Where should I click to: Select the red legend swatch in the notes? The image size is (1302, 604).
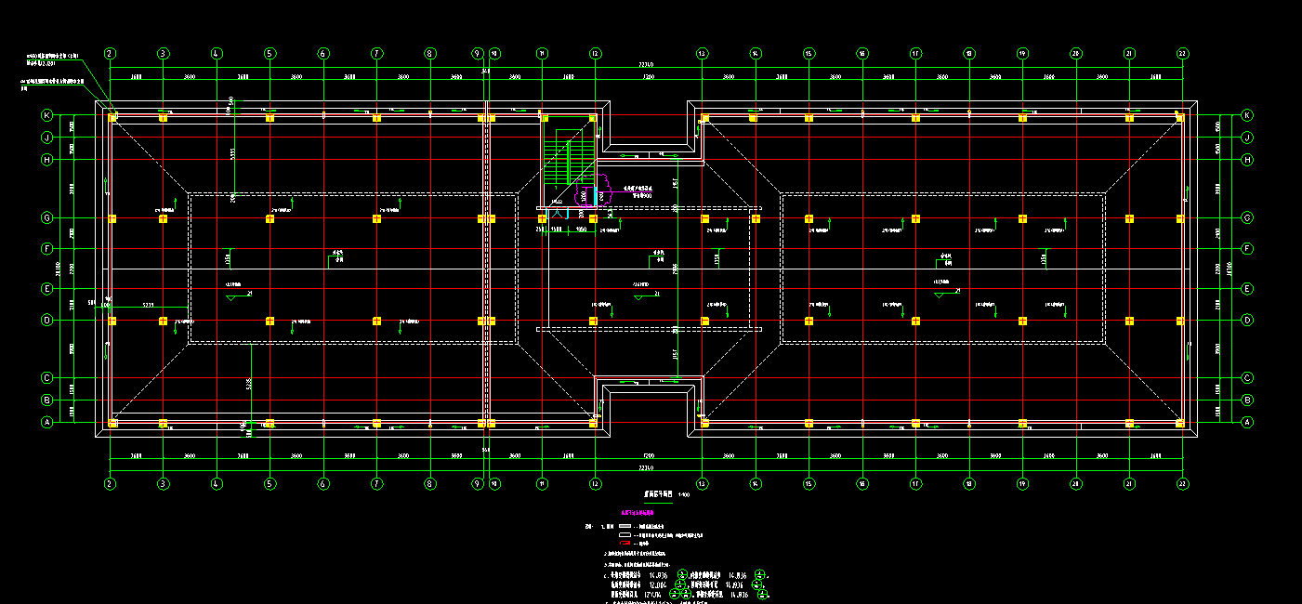624,545
